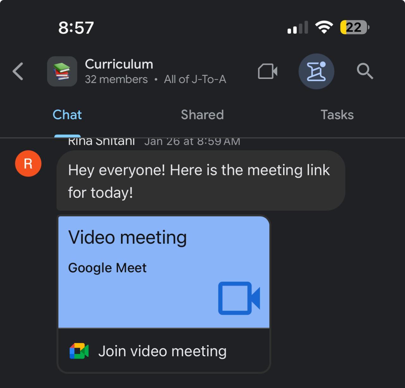
Task: Tap the Video meeting Google Meet card
Action: click(x=164, y=272)
